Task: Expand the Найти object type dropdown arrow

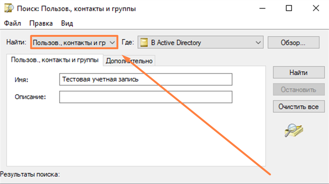Action: click(x=112, y=43)
